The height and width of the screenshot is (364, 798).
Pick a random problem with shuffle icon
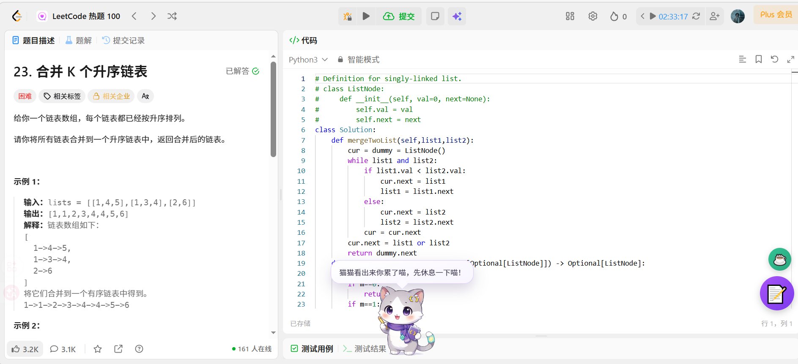[x=172, y=16]
